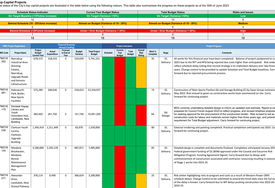This screenshot has height=188, width=275.
Task: Select the 'Actual Expenditure' column header
Action: pyautogui.click(x=52, y=53)
